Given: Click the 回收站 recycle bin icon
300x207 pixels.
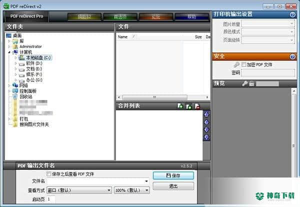Looking at the screenshot, I should tap(15, 96).
